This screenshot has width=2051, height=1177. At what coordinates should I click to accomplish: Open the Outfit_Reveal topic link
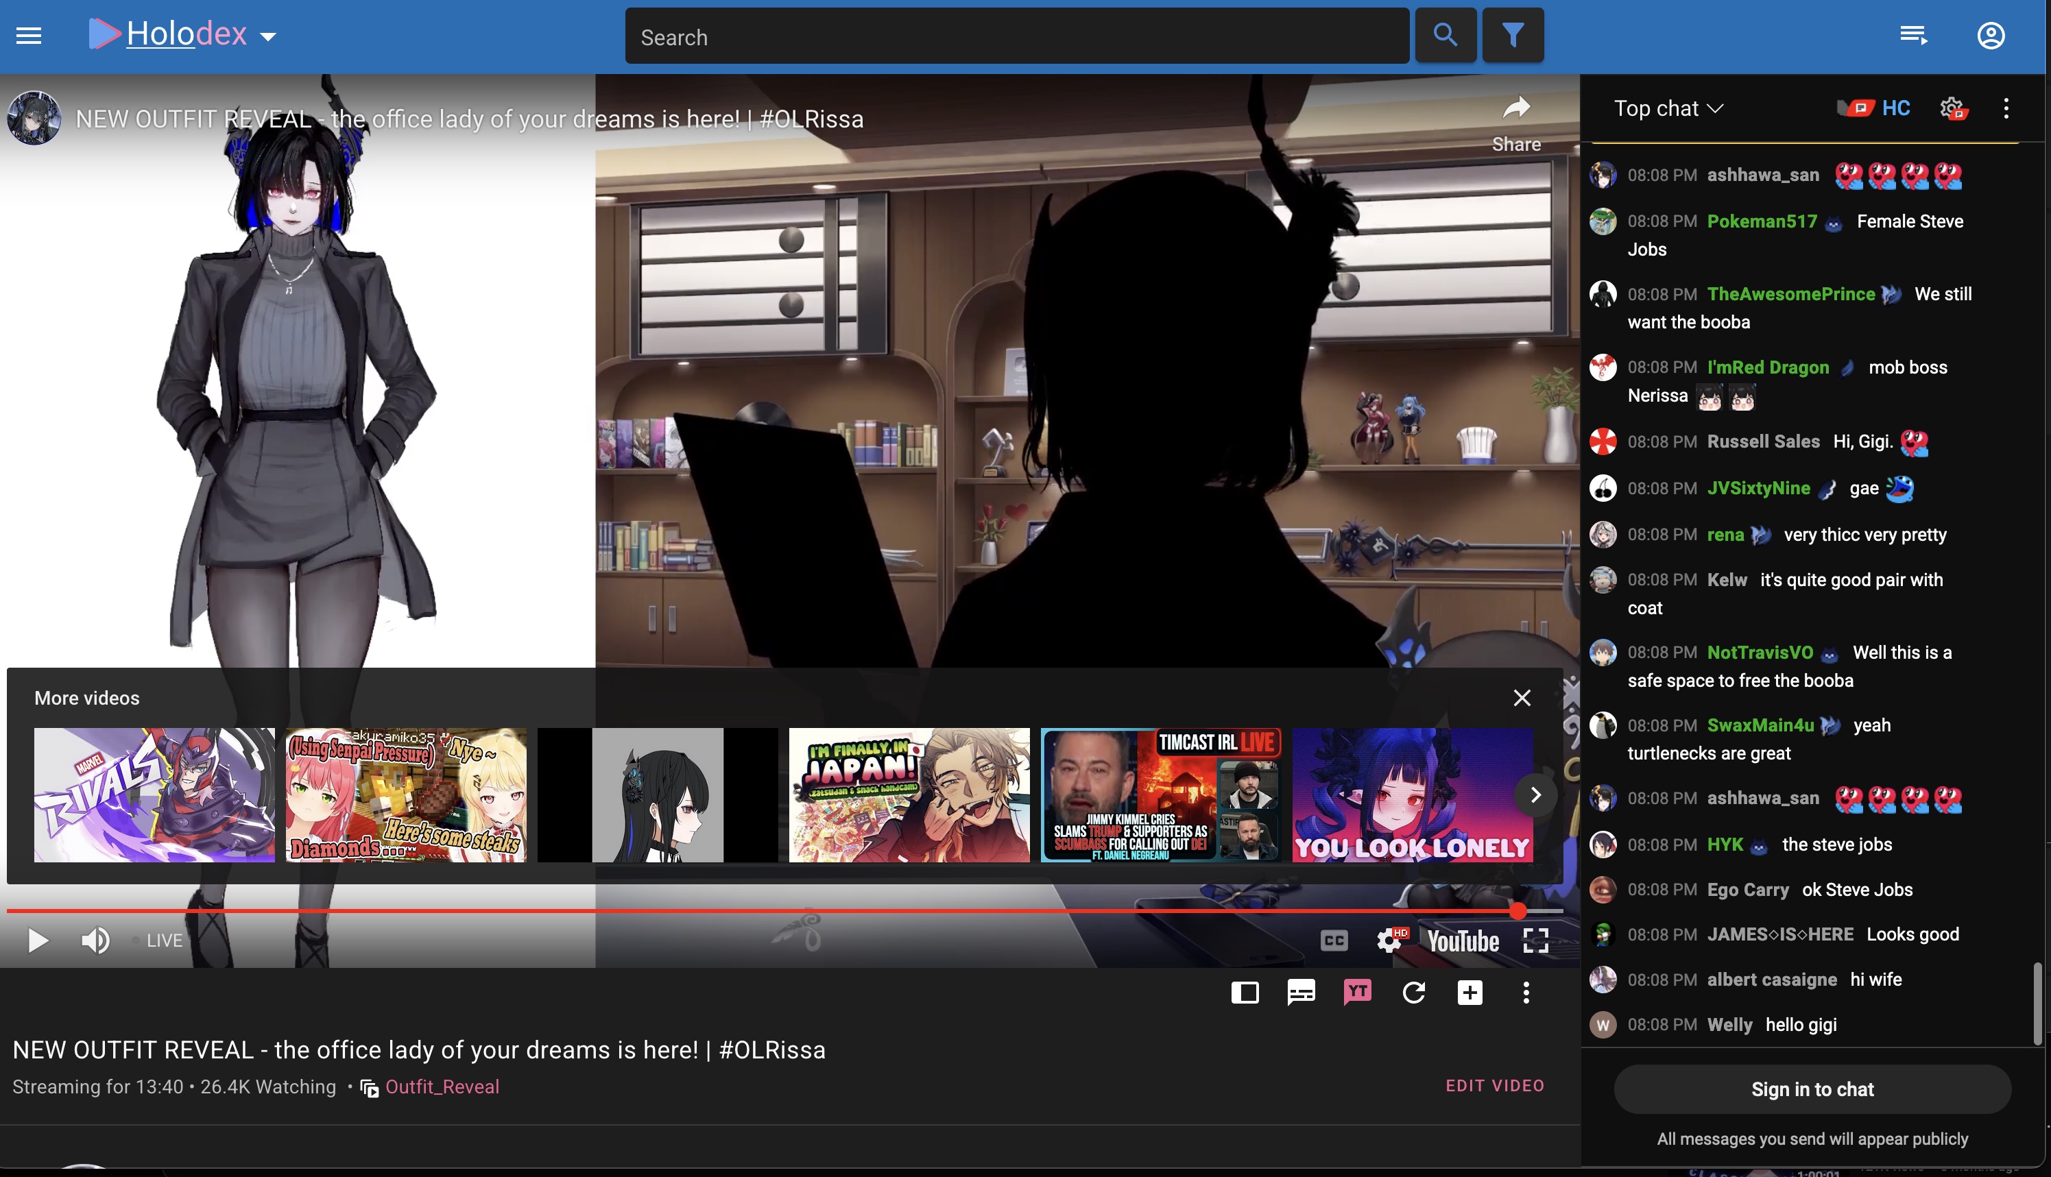[x=442, y=1087]
